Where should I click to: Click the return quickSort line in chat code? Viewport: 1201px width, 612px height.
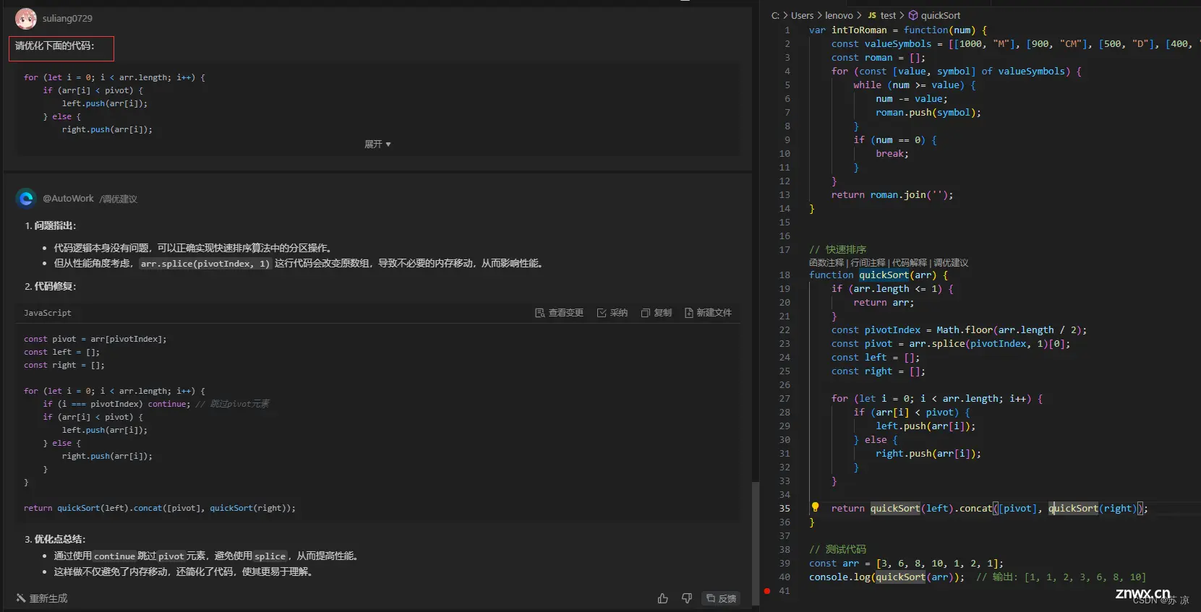pos(159,508)
